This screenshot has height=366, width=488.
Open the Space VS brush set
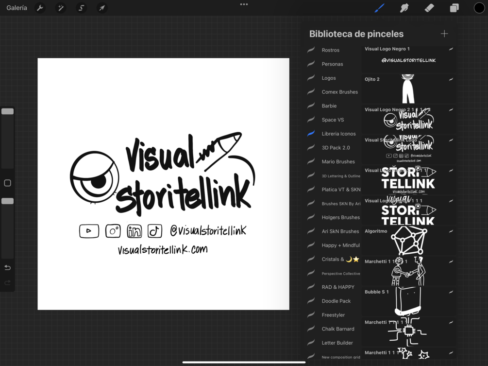click(333, 120)
